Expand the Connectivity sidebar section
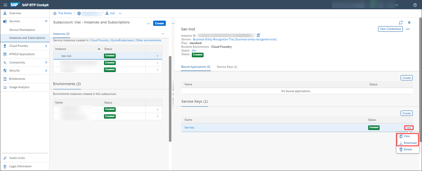Screen dimensions: 422x171 click(46, 63)
